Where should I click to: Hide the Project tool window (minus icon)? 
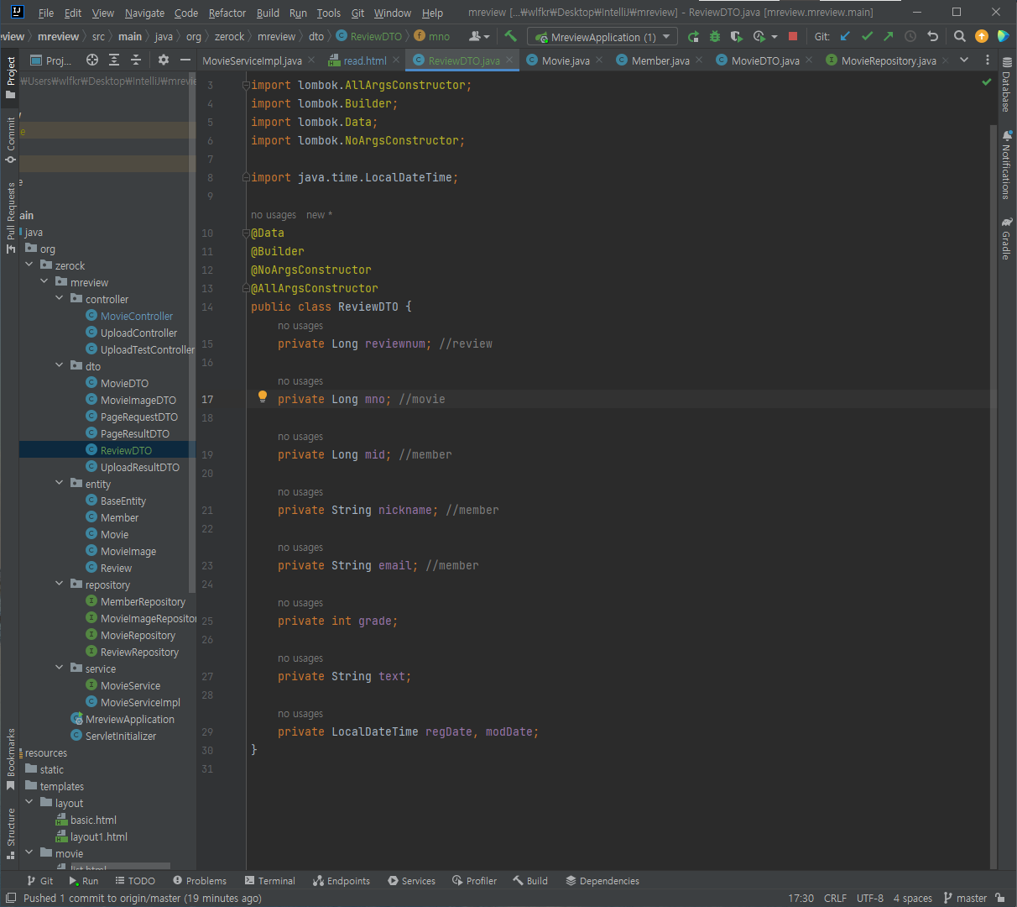click(185, 60)
